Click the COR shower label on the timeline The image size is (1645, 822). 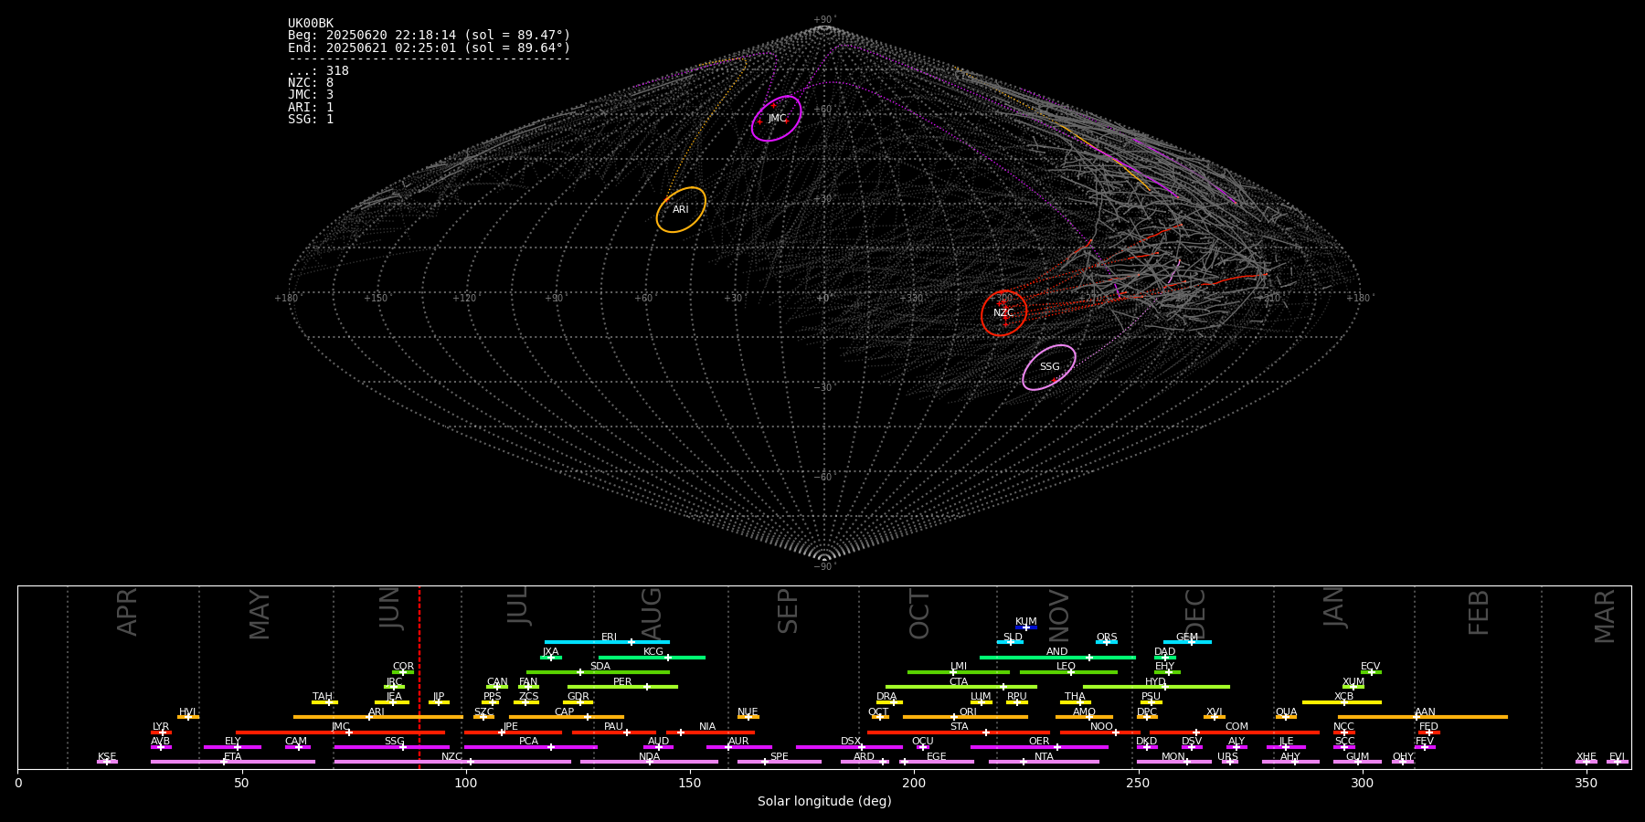tap(403, 667)
